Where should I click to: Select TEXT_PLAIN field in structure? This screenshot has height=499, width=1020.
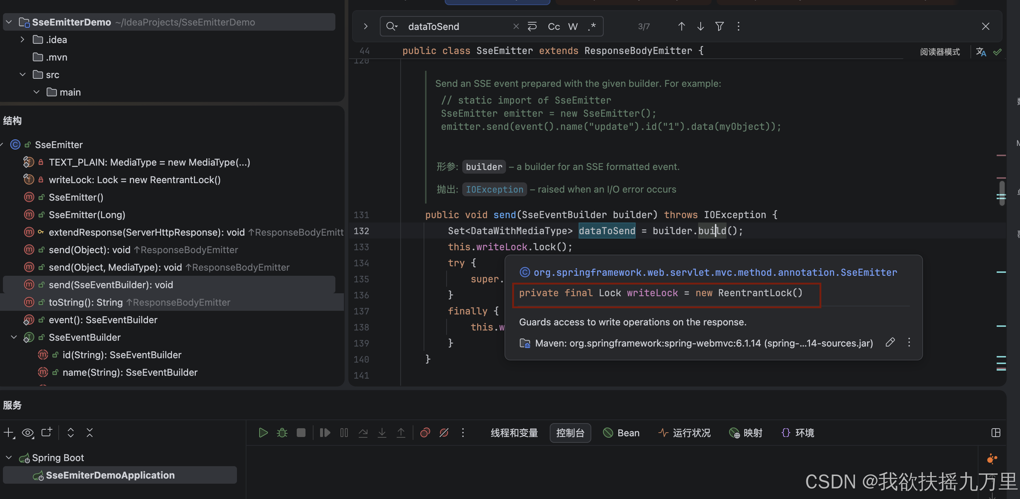coord(149,162)
